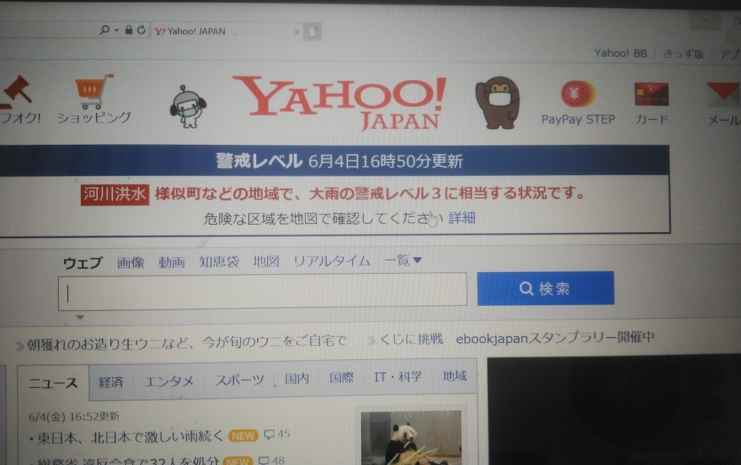The image size is (741, 465).
Task: Open a new browser tab
Action: (313, 31)
